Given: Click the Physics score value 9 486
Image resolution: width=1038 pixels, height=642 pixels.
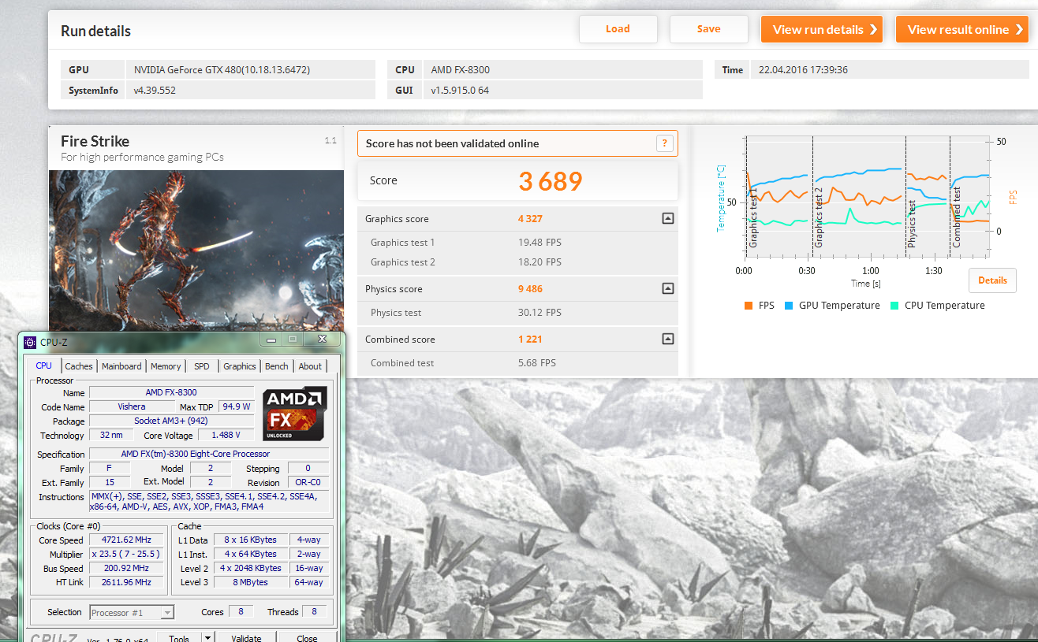Looking at the screenshot, I should [530, 289].
